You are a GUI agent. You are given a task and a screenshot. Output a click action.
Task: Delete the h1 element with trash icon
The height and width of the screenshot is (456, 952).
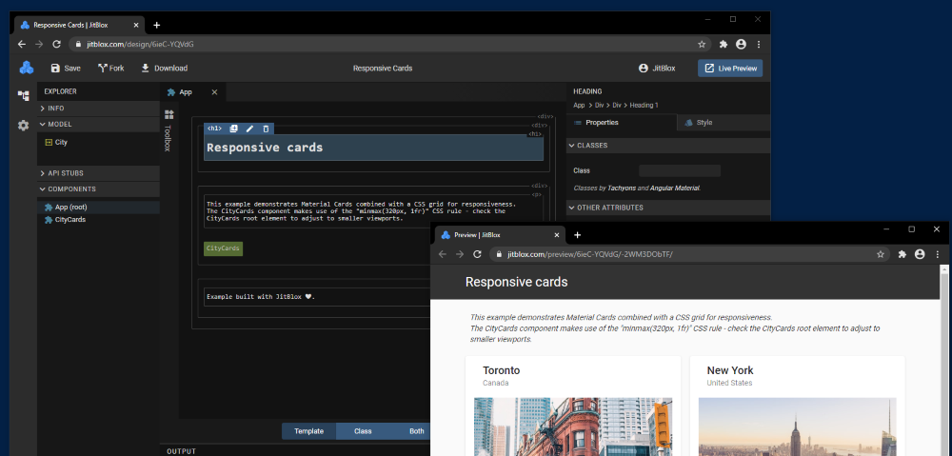pyautogui.click(x=266, y=129)
